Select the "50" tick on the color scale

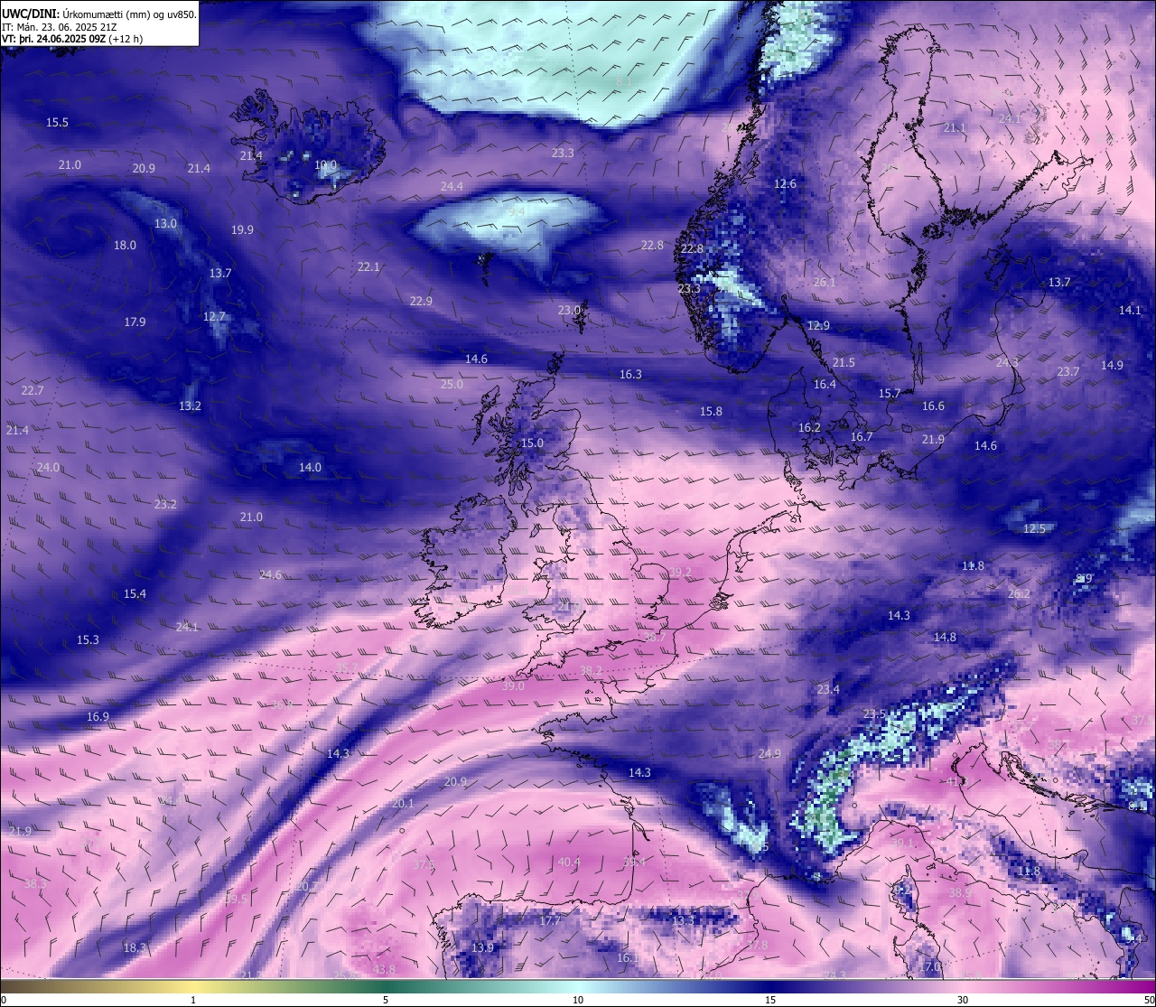pyautogui.click(x=1149, y=1000)
